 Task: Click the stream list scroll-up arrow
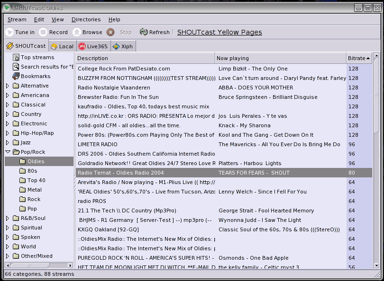click(x=376, y=55)
